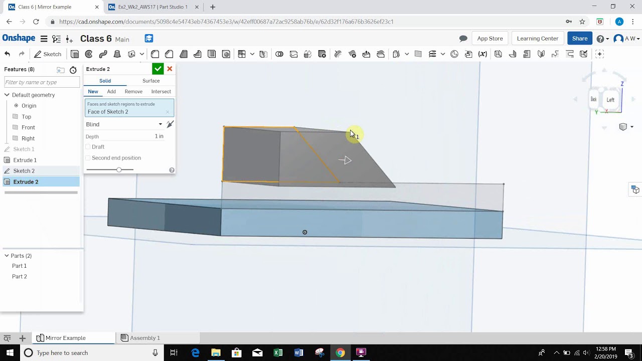Screen dimensions: 642x361
Task: Collapse the Default geometry group
Action: (7, 95)
